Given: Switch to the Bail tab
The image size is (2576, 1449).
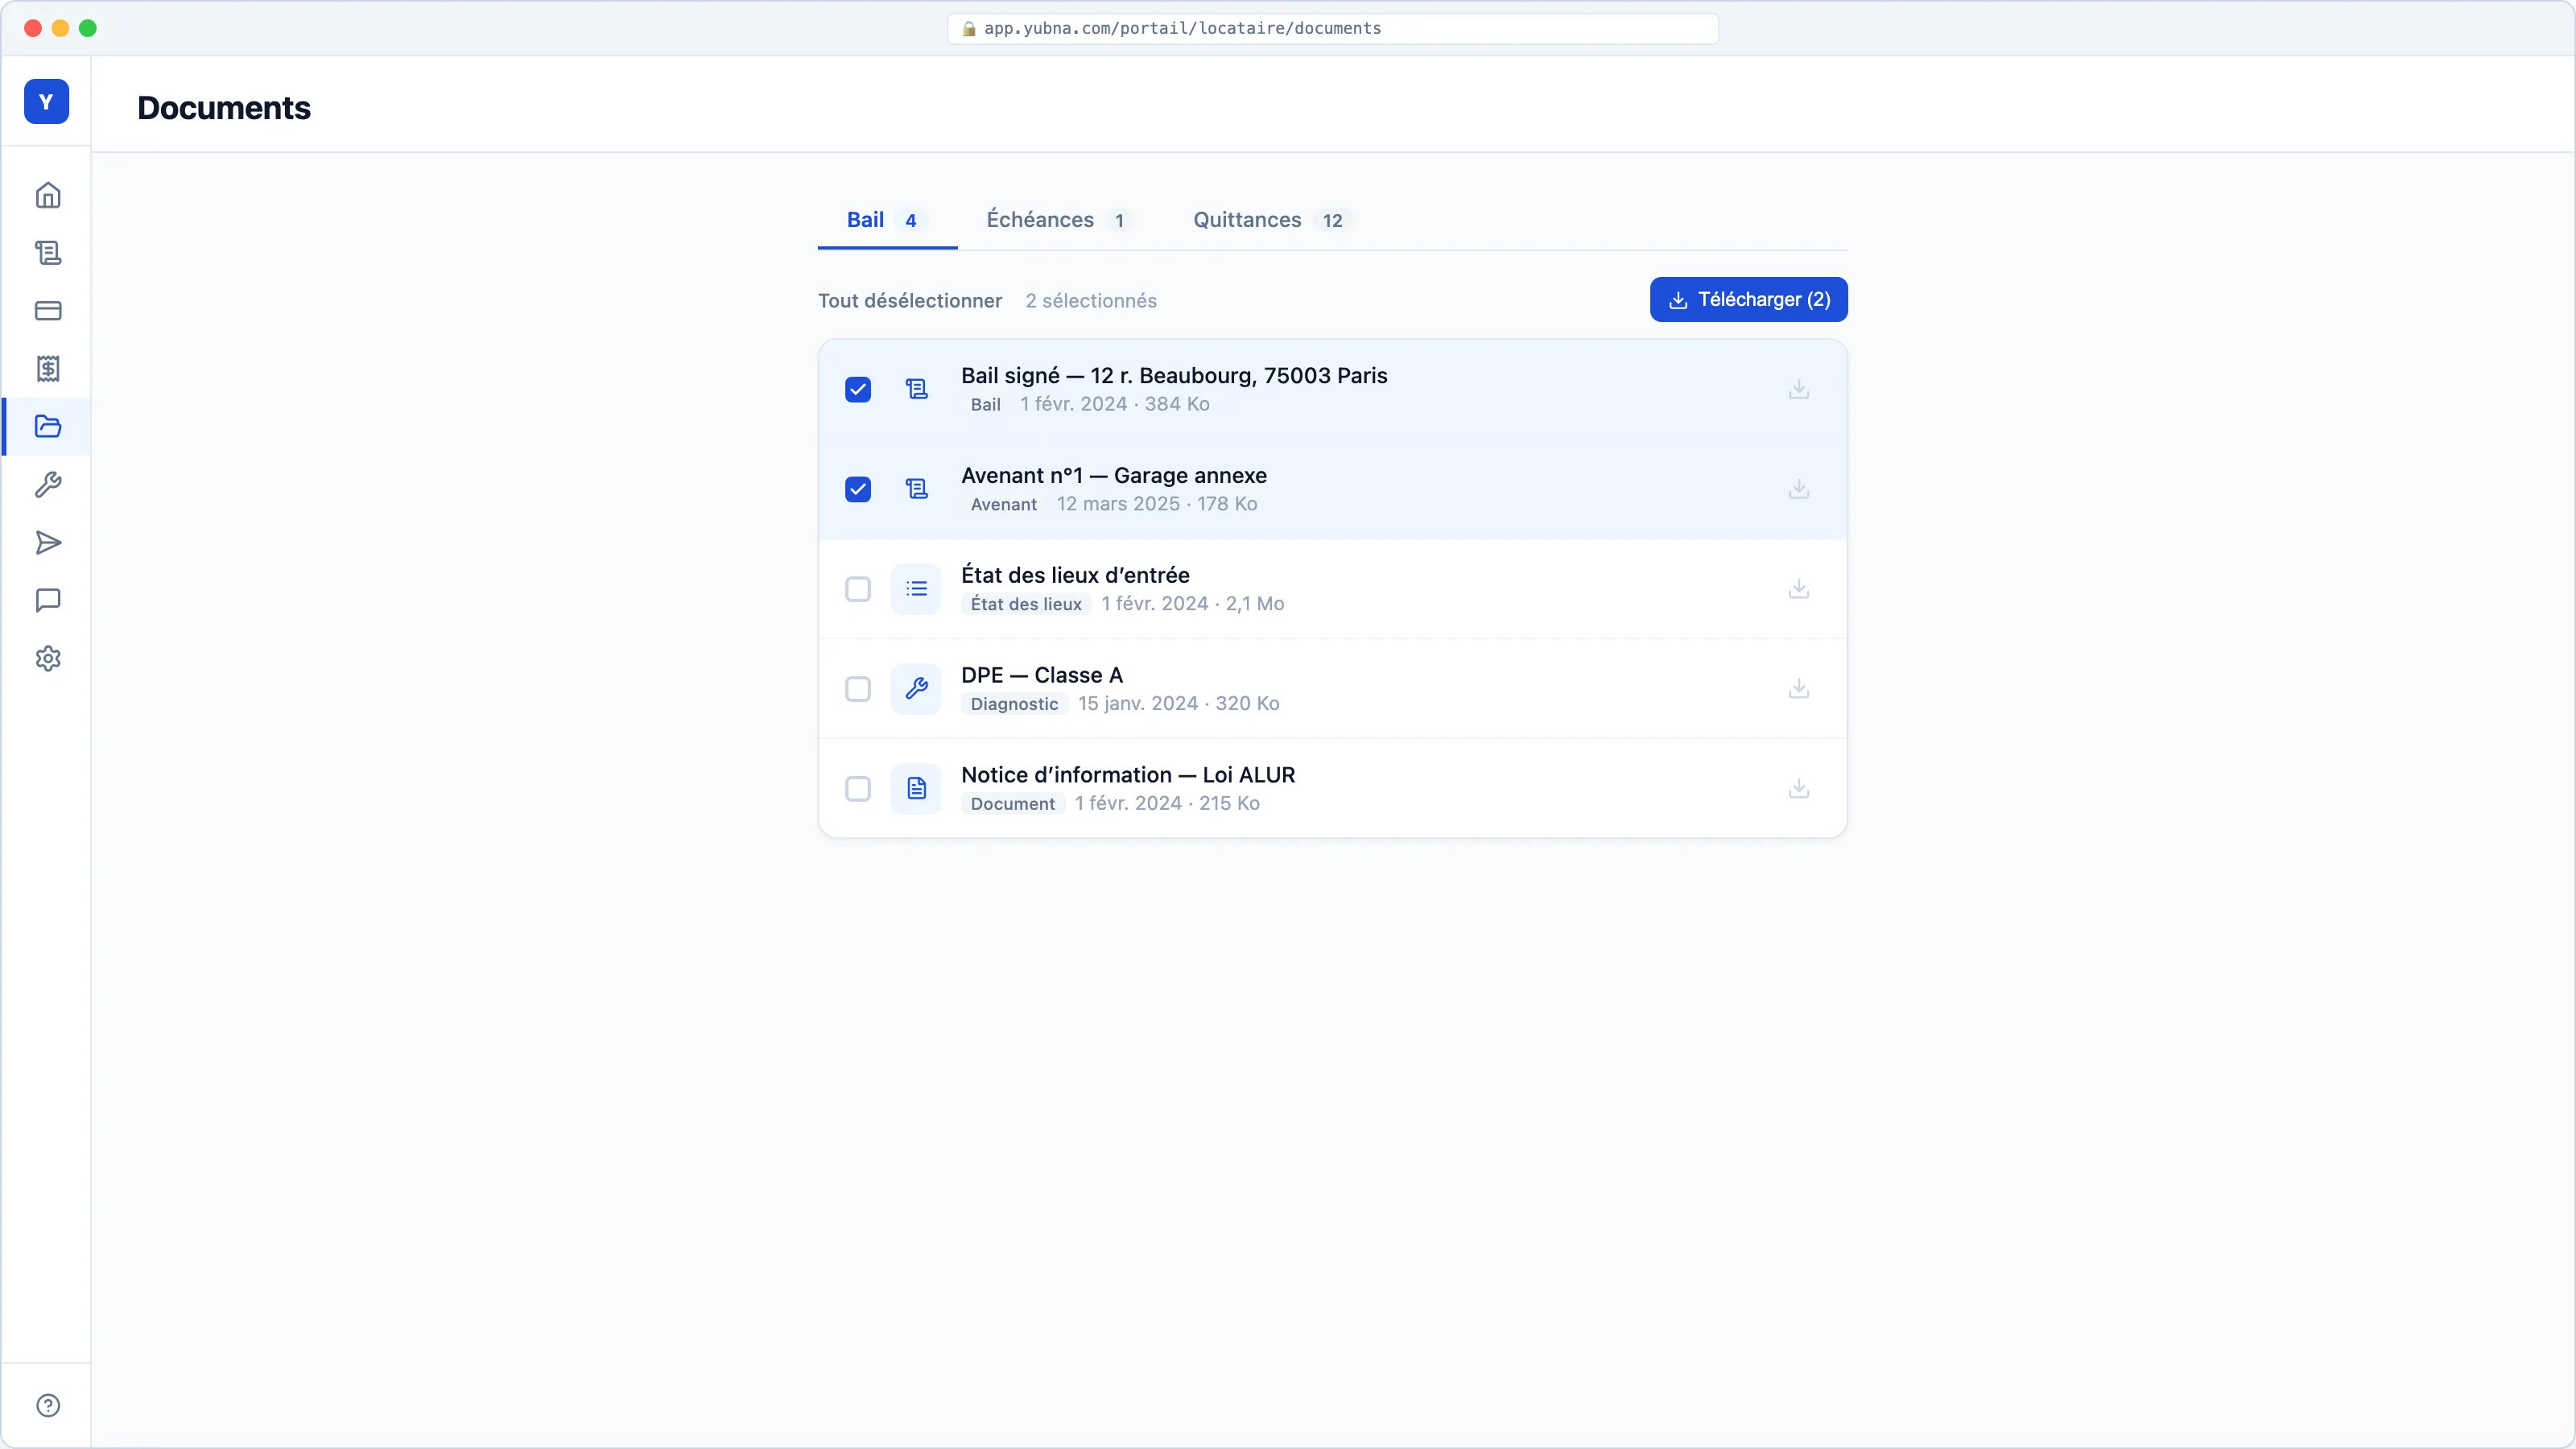Looking at the screenshot, I should (887, 220).
